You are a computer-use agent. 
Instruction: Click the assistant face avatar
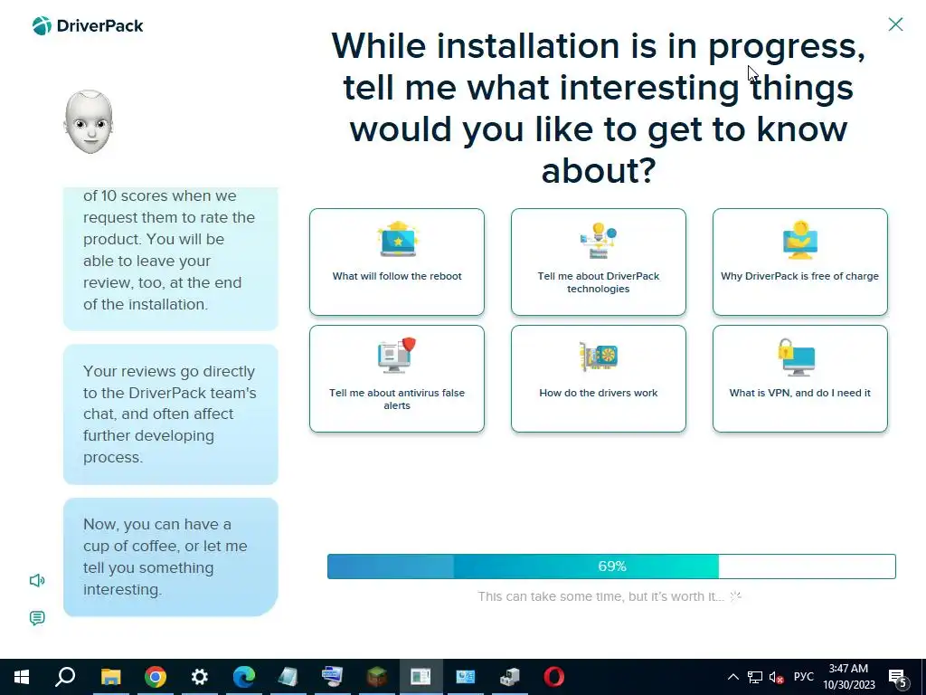[89, 122]
